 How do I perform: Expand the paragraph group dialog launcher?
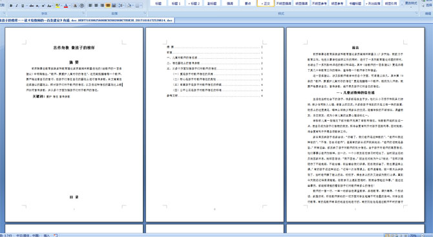coord(145,14)
